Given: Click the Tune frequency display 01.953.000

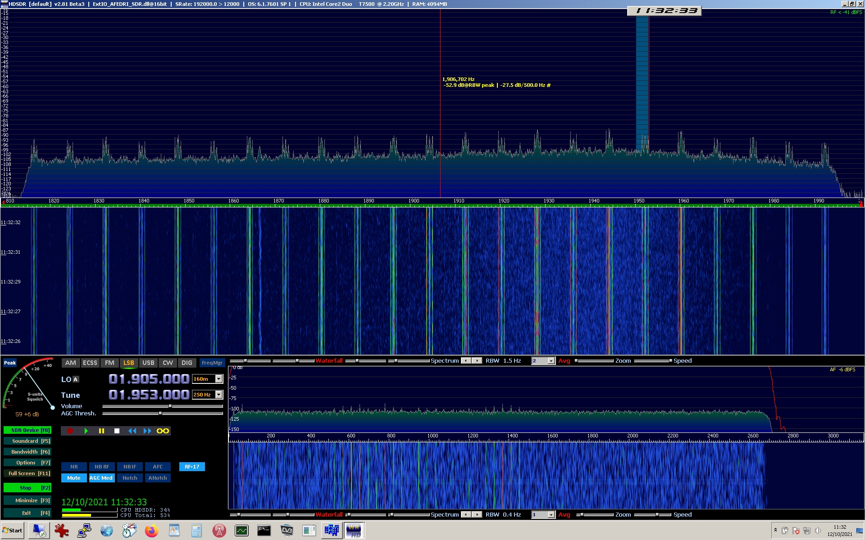Looking at the screenshot, I should pyautogui.click(x=149, y=395).
